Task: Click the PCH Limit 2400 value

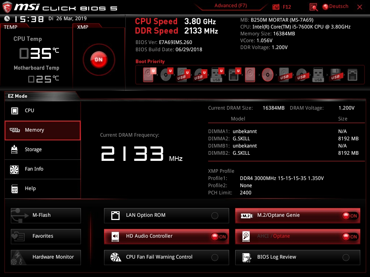Action: 245,193
